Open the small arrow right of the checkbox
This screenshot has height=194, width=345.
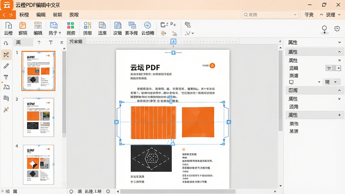point(319,82)
